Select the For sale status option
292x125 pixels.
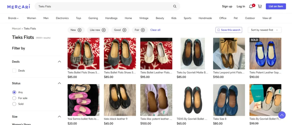pyautogui.click(x=14, y=98)
